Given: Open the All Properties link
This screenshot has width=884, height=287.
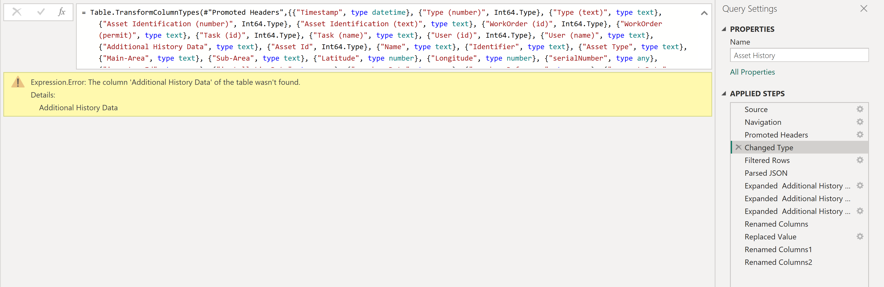Looking at the screenshot, I should tap(752, 72).
